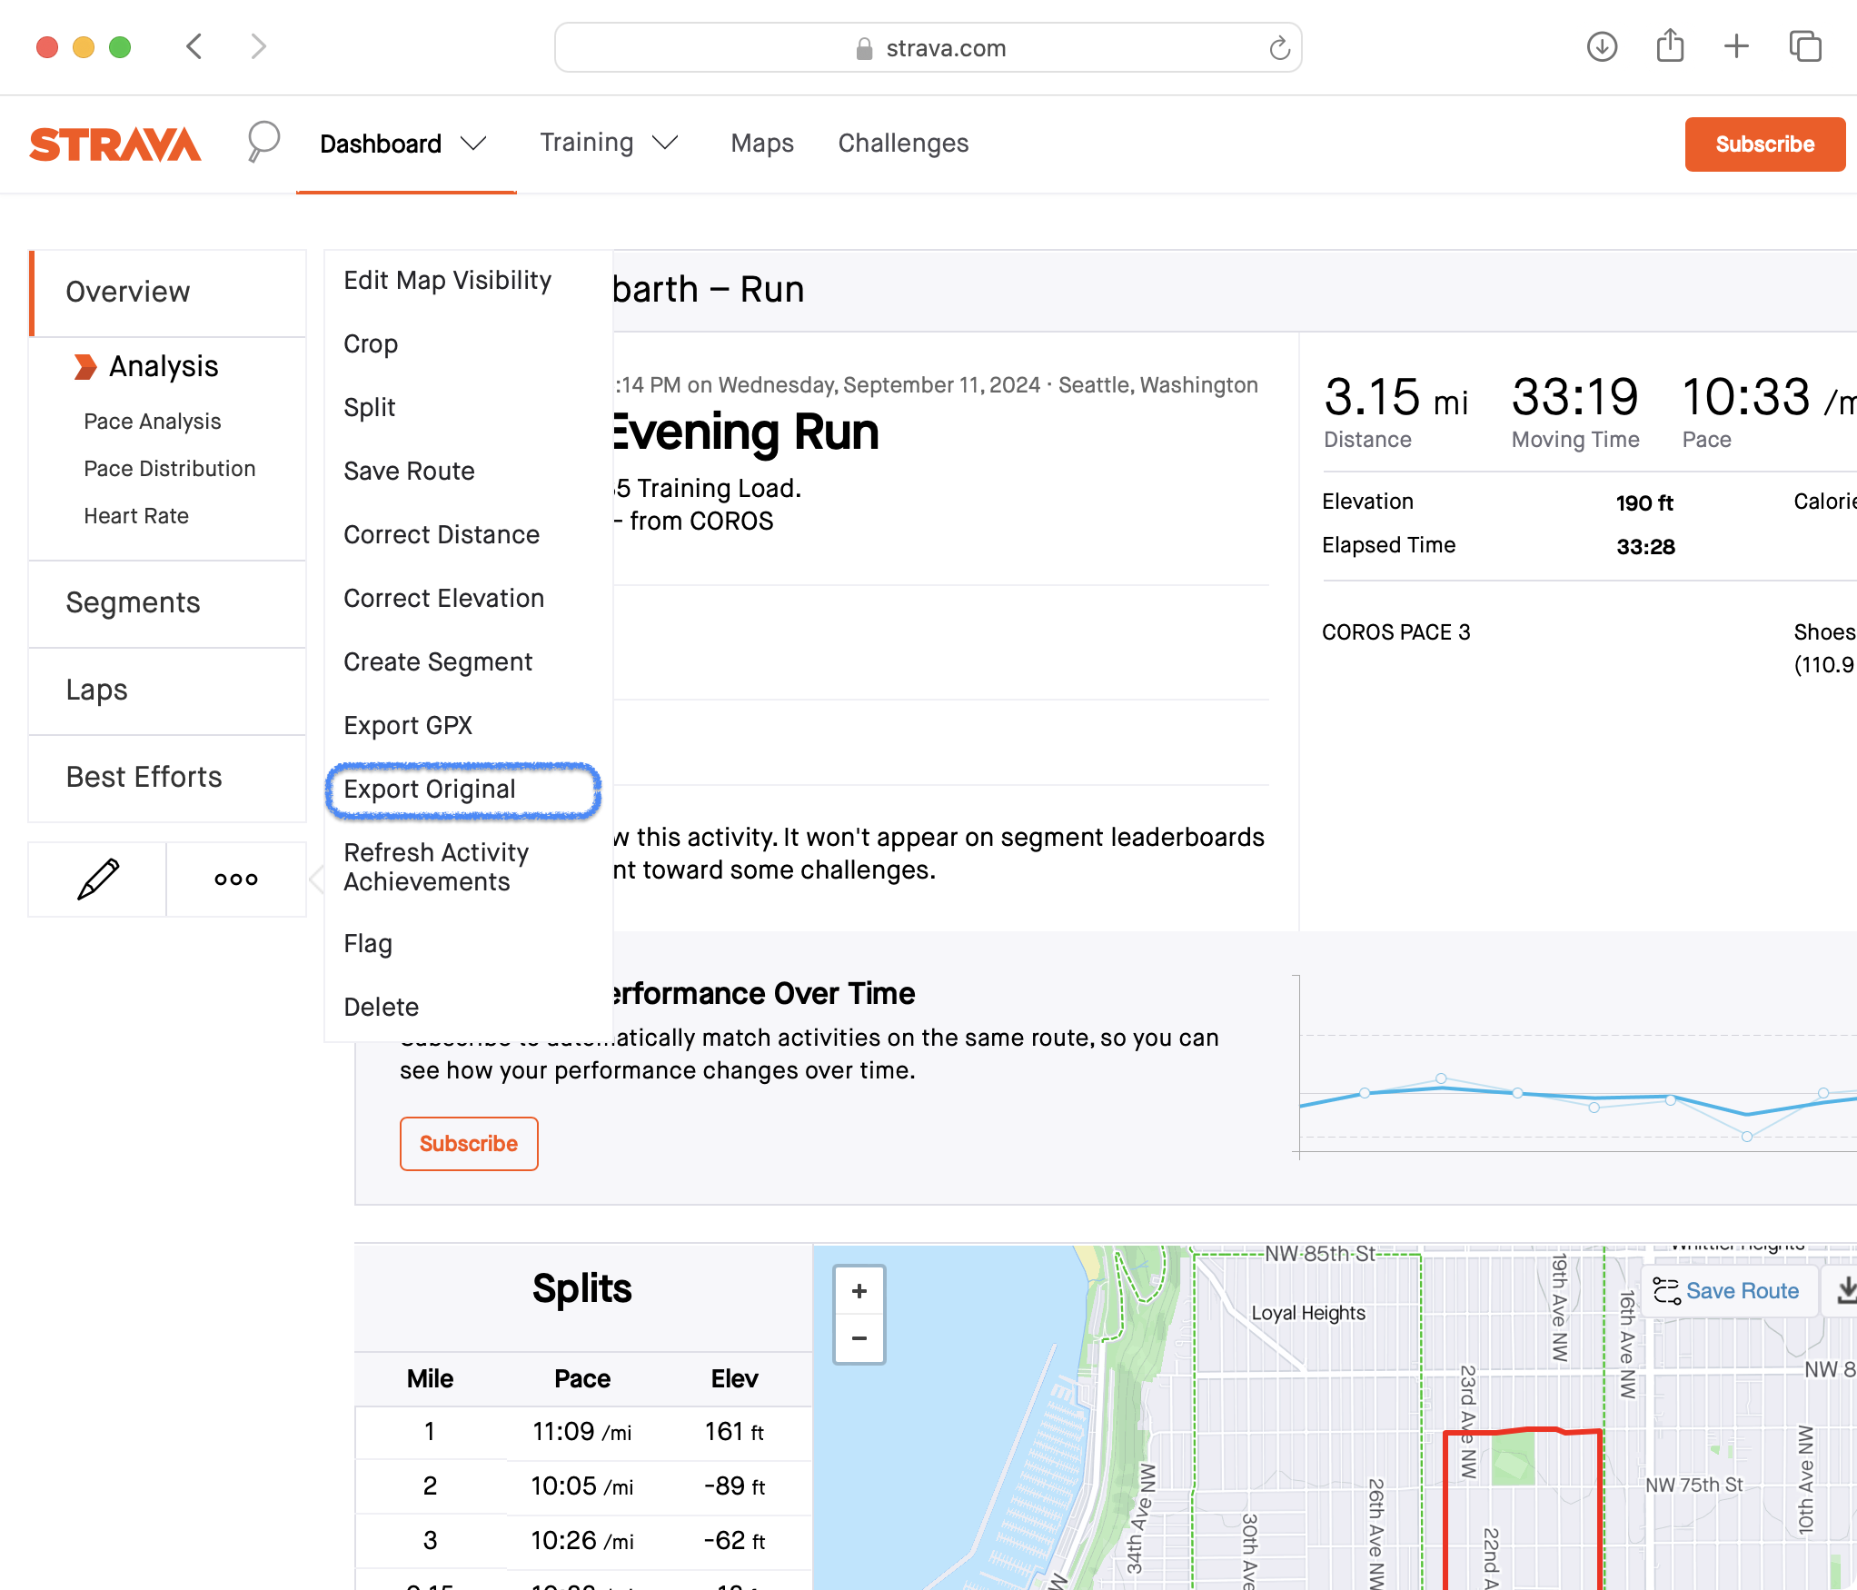Reload the strava.com page

click(1279, 48)
